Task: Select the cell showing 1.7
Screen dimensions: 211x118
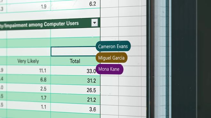Action: pyautogui.click(x=28, y=97)
